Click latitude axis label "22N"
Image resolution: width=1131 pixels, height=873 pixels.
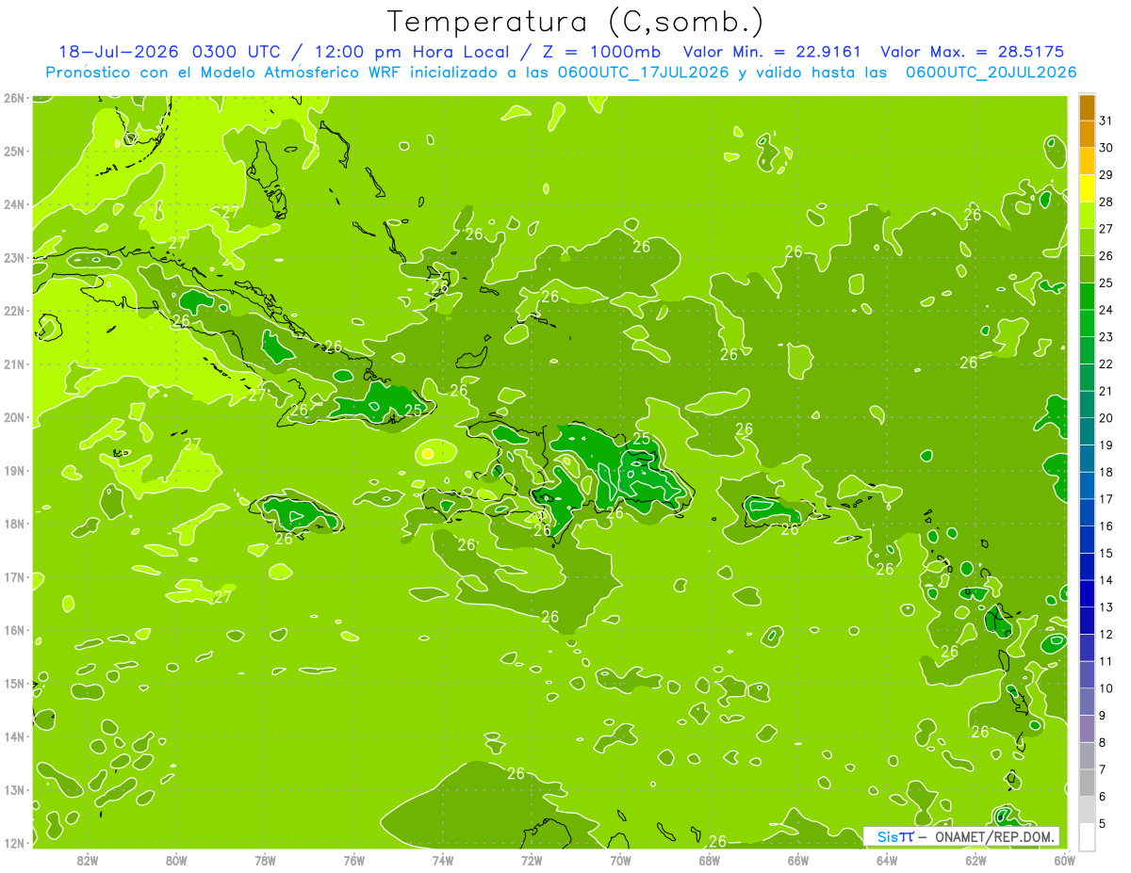(x=13, y=311)
